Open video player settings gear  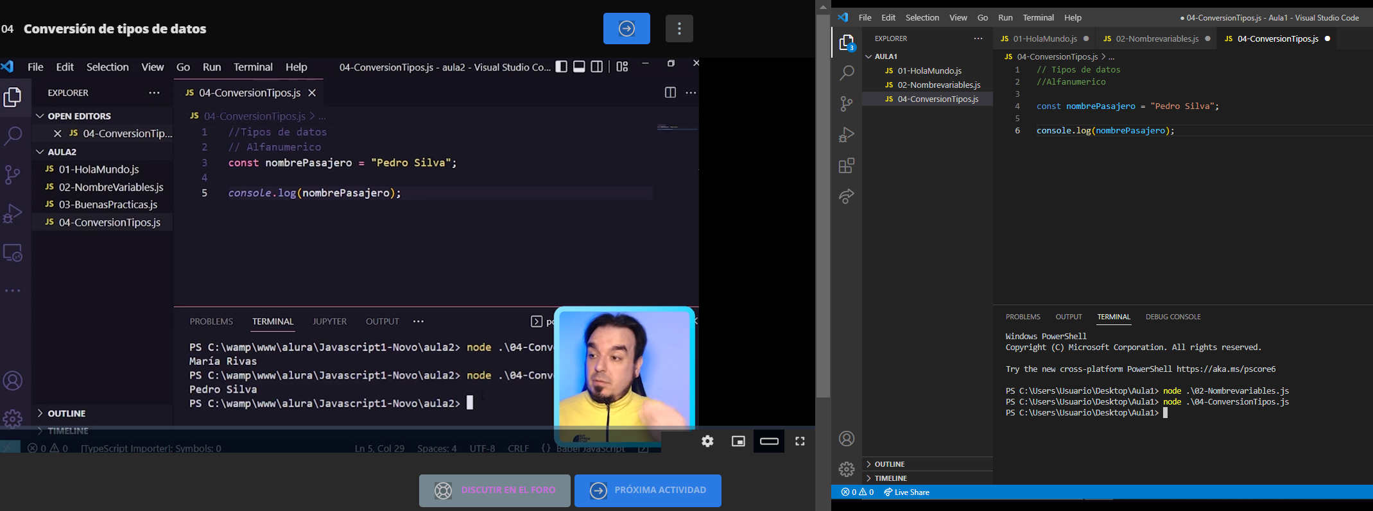[x=707, y=441]
